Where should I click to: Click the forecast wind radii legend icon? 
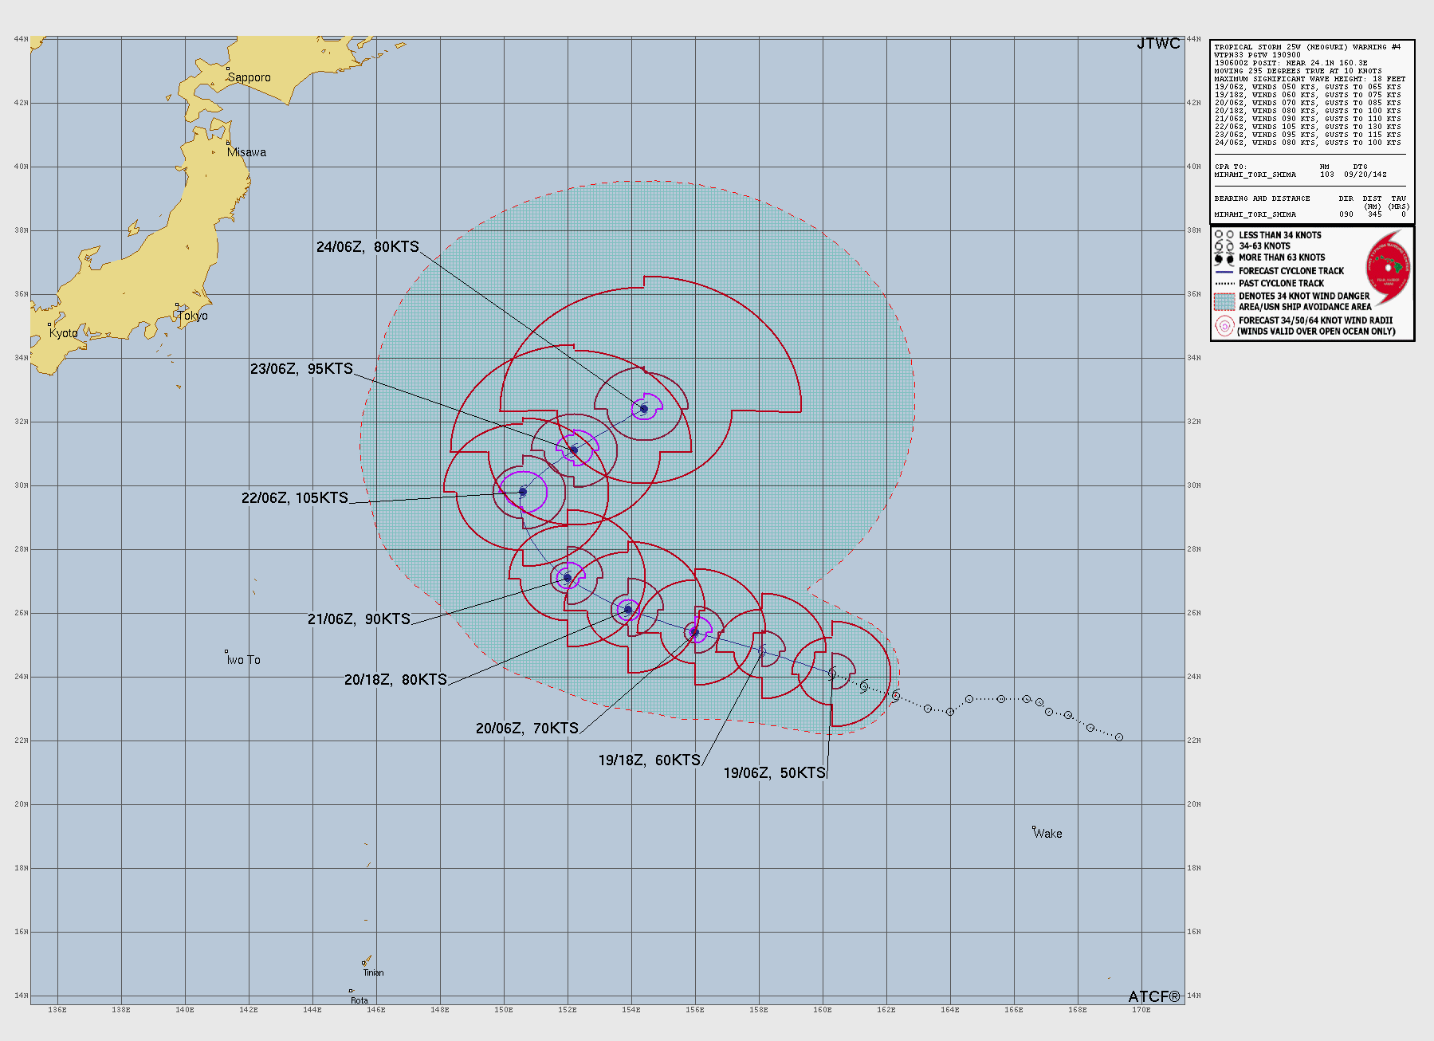[1224, 326]
